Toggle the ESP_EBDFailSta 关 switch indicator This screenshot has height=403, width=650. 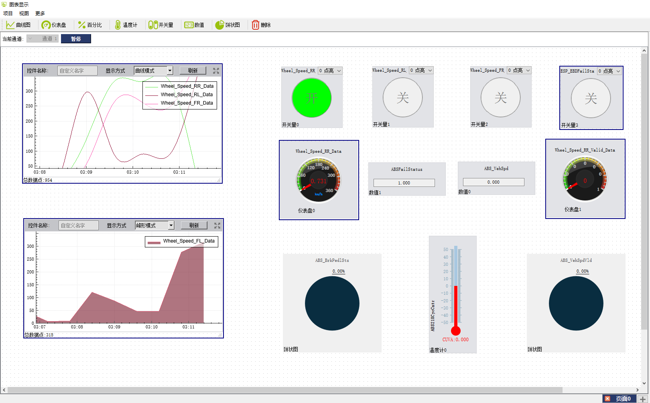(x=591, y=98)
